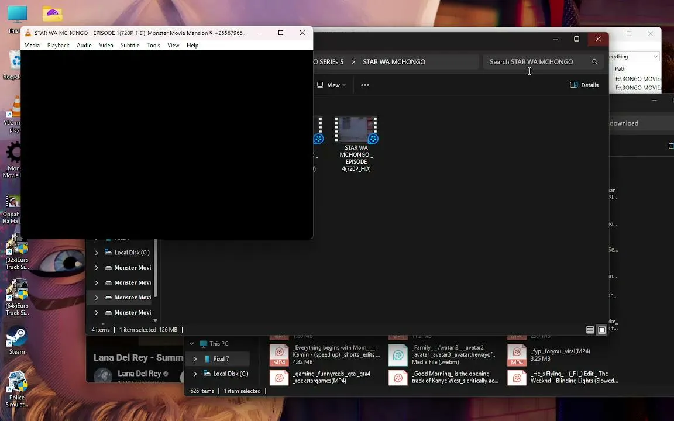Click the navigation pane scrollbar in front Explorer
Screen dimensions: 674x421
(155, 267)
